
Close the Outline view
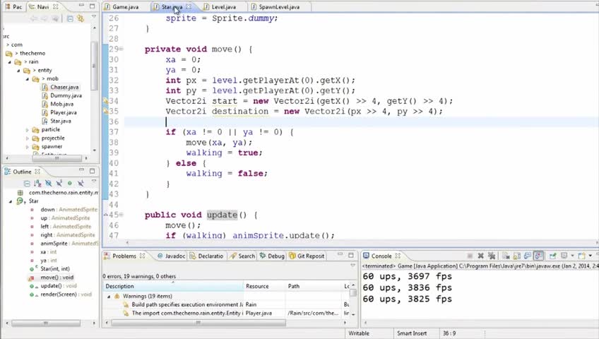(37, 172)
